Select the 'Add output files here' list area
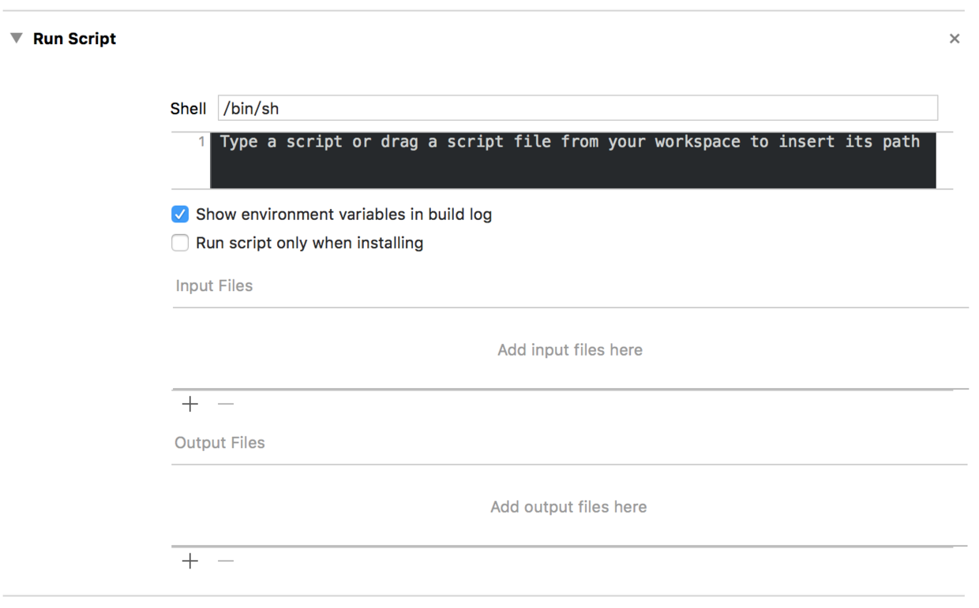Viewport: 979px width, 608px height. pyautogui.click(x=569, y=506)
